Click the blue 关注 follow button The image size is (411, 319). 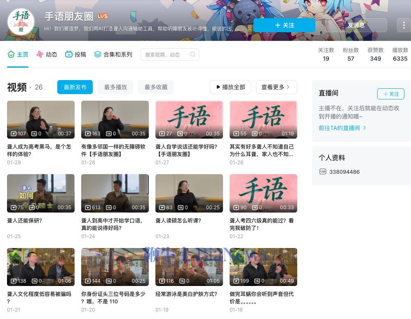284,25
